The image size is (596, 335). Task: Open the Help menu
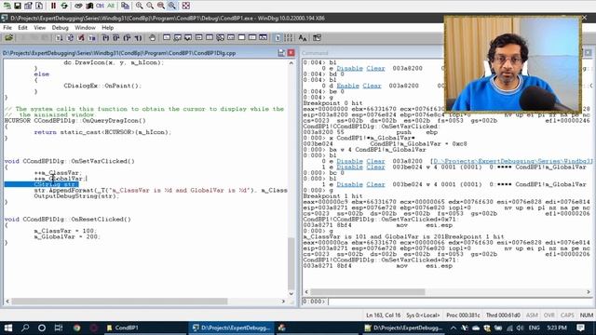(x=108, y=28)
